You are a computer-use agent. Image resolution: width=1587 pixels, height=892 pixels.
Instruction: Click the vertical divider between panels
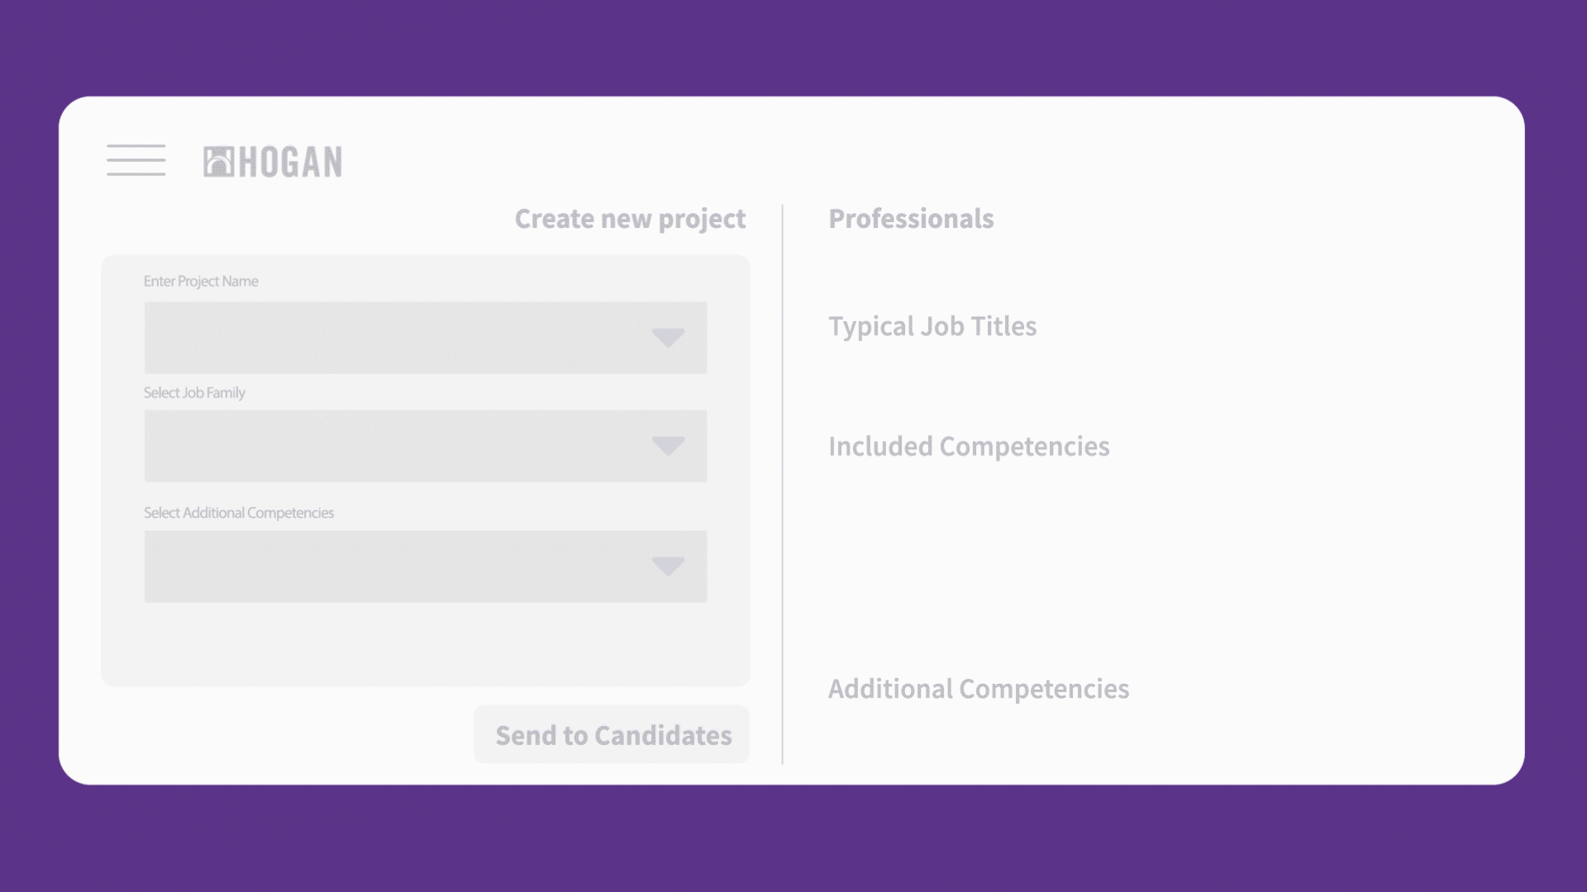[782, 485]
